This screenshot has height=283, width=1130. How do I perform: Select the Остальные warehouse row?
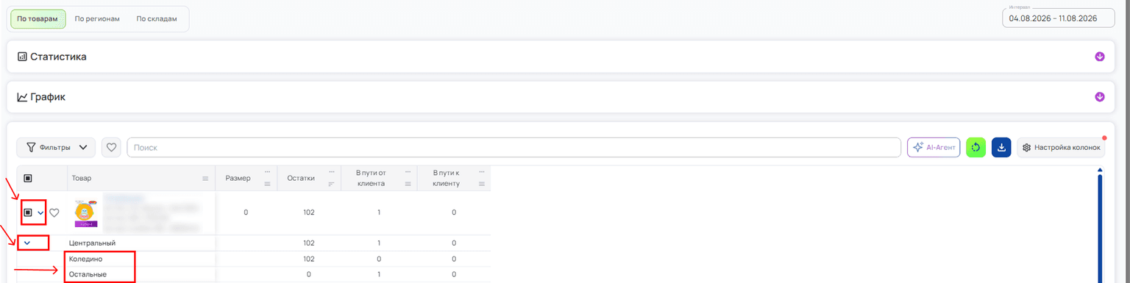click(x=254, y=274)
